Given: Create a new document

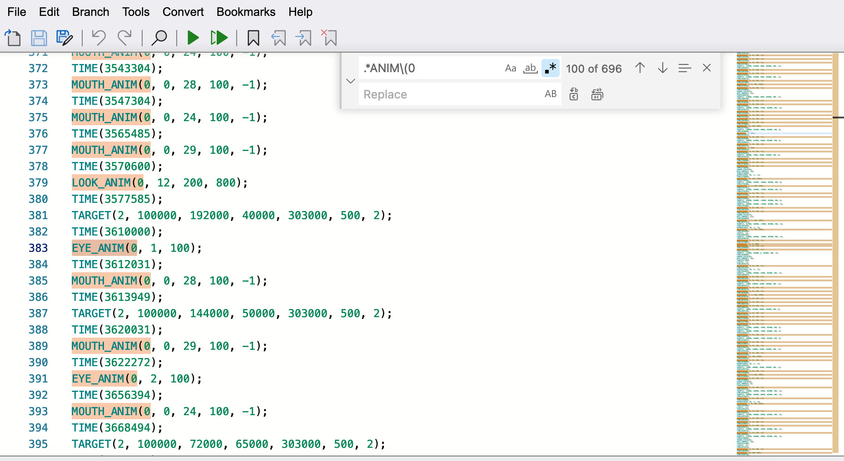Looking at the screenshot, I should coord(13,38).
